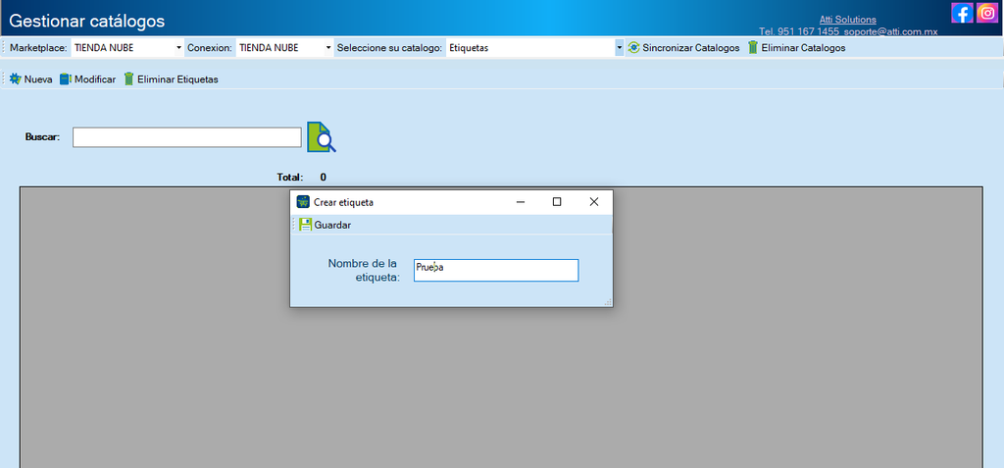Click the Seleccione su catalogo label
Screen dimensions: 1004x468
click(390, 47)
